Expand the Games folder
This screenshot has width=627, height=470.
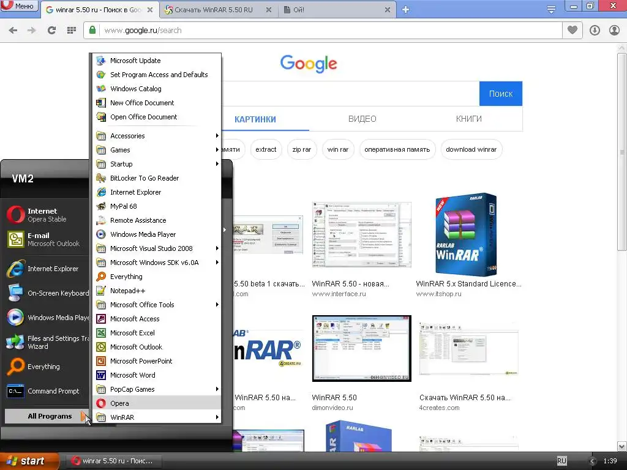pos(156,150)
